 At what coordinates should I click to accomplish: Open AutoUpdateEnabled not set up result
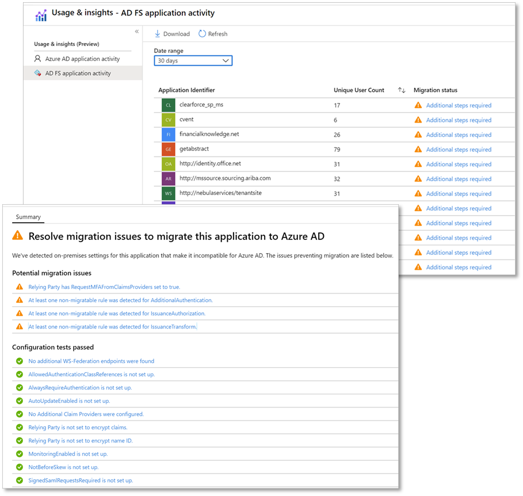point(69,401)
